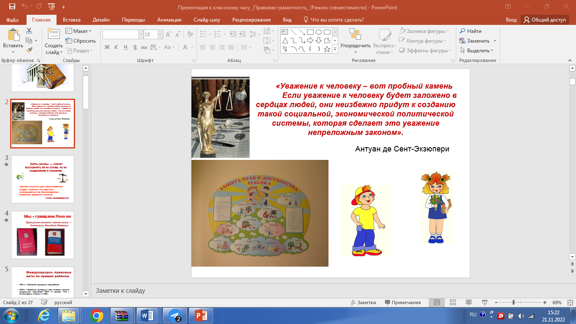The width and height of the screenshot is (576, 324).
Task: Click the spell check icon in status bar
Action: [43, 302]
